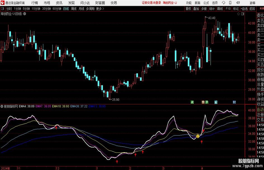Click the mobile phone icon in title bar

click(230, 3)
